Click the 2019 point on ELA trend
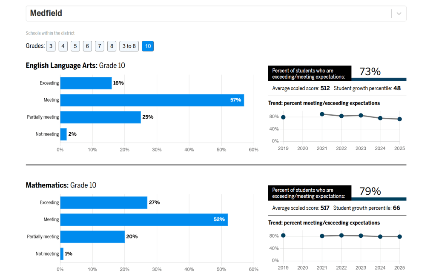The width and height of the screenshot is (436, 276). pos(283,117)
